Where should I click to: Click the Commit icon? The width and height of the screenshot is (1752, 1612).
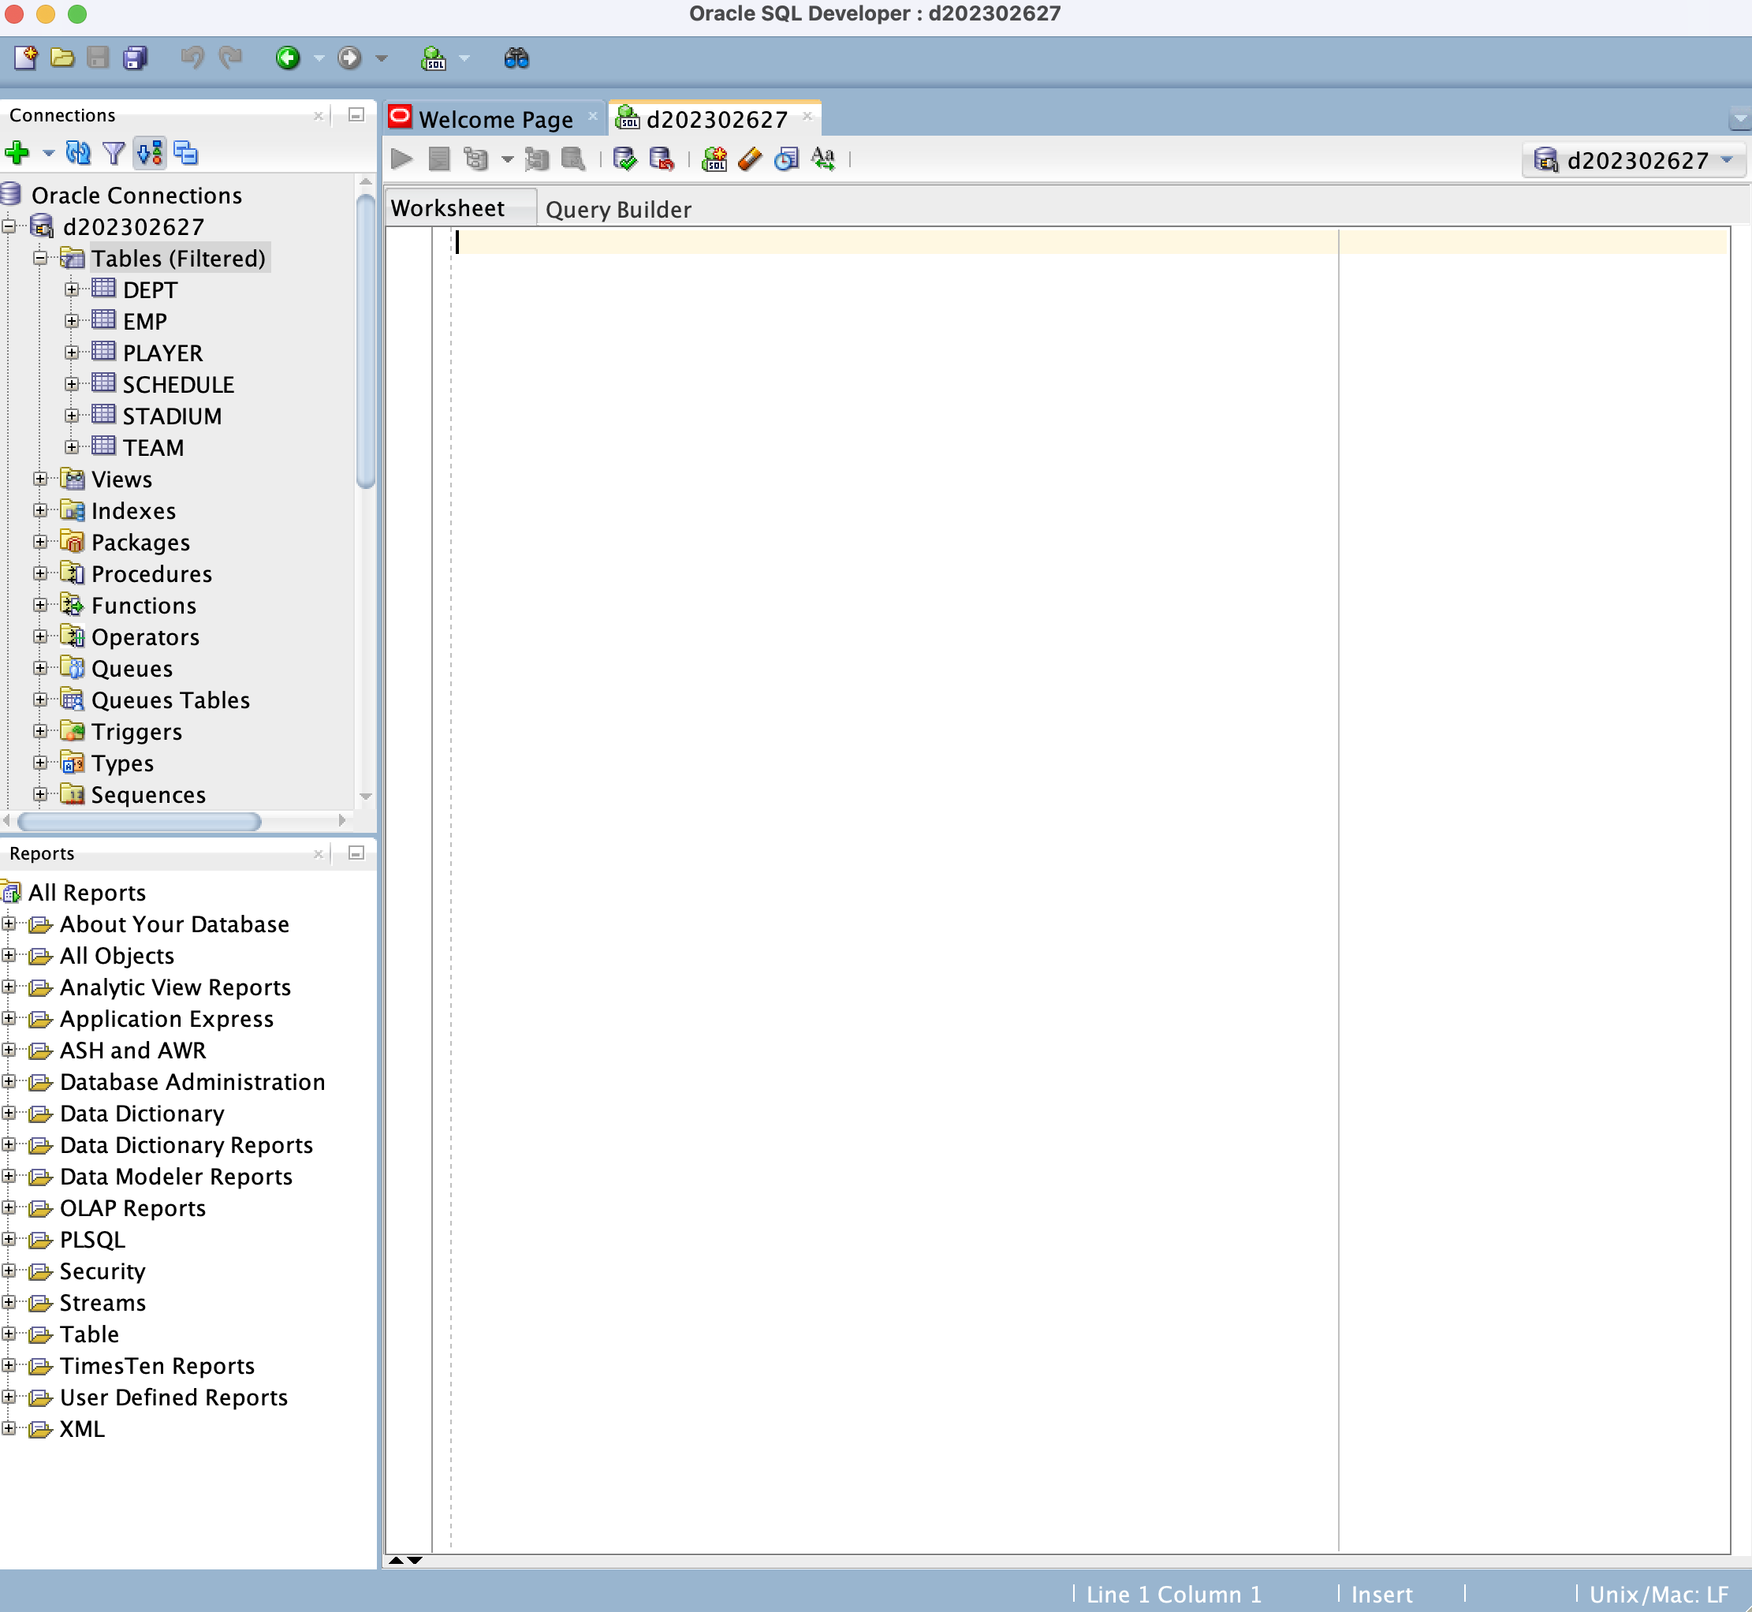[624, 159]
